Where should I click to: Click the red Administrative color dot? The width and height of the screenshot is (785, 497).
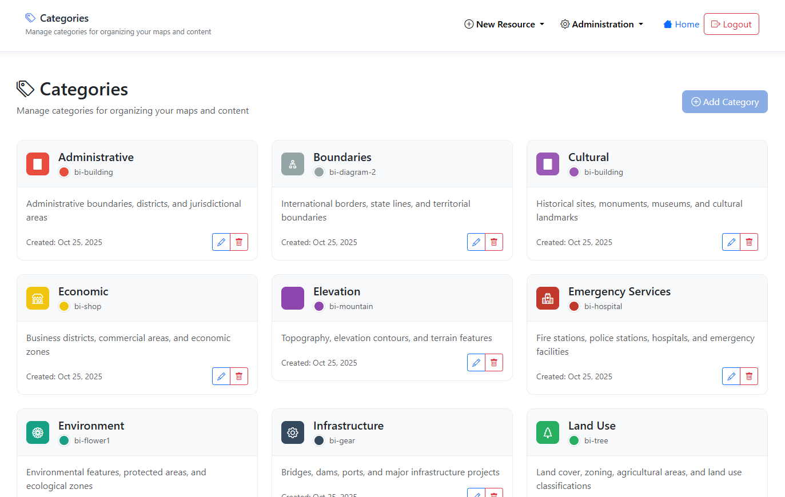(x=64, y=172)
